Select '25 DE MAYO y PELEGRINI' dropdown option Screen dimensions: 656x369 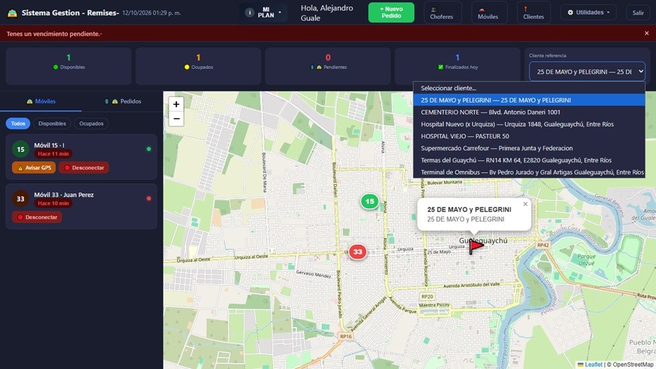click(x=529, y=100)
